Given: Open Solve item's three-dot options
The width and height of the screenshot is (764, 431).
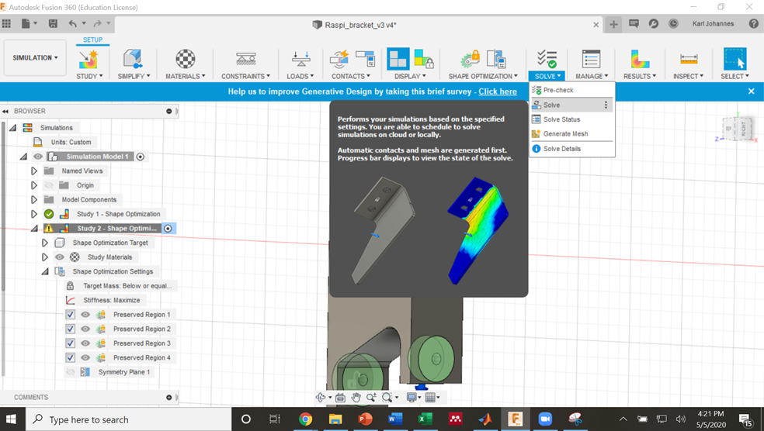Looking at the screenshot, I should click(606, 105).
